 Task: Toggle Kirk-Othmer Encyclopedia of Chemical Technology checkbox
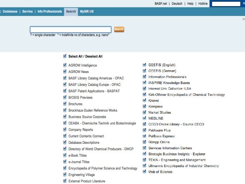pyautogui.click(x=145, y=94)
